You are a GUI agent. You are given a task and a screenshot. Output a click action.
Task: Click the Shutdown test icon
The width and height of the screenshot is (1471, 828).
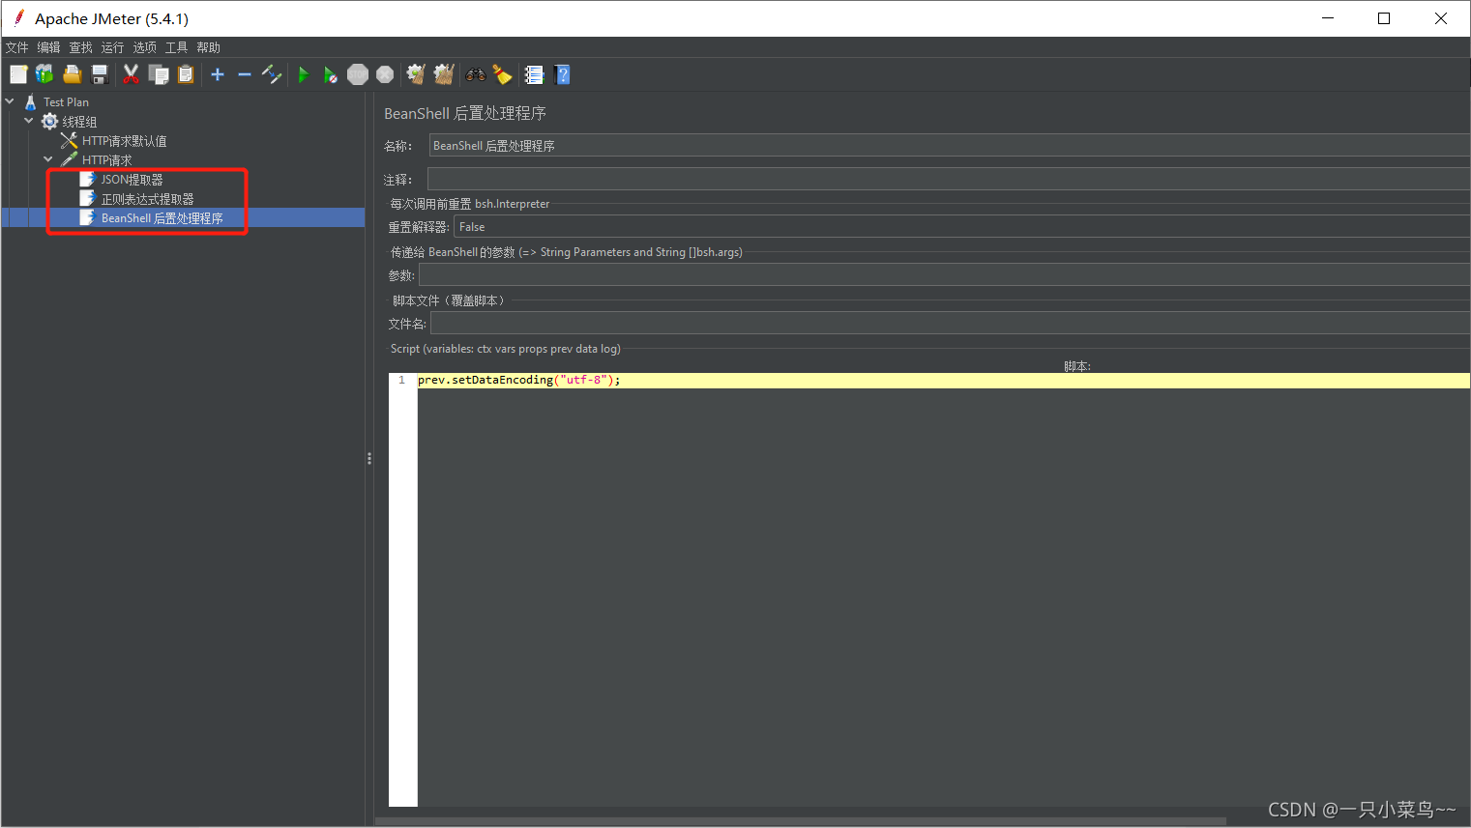click(385, 74)
